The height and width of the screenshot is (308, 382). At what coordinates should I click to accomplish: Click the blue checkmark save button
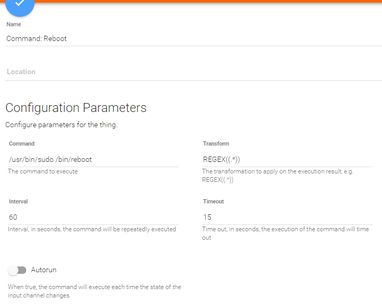[x=19, y=4]
